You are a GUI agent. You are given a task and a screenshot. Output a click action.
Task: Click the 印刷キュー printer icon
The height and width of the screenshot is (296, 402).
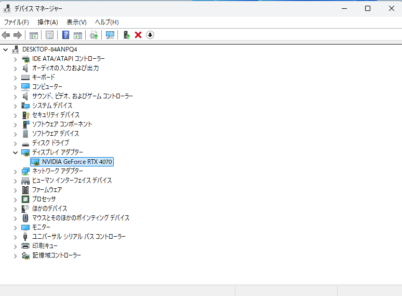tap(25, 246)
